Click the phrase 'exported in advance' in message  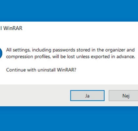[113, 57]
